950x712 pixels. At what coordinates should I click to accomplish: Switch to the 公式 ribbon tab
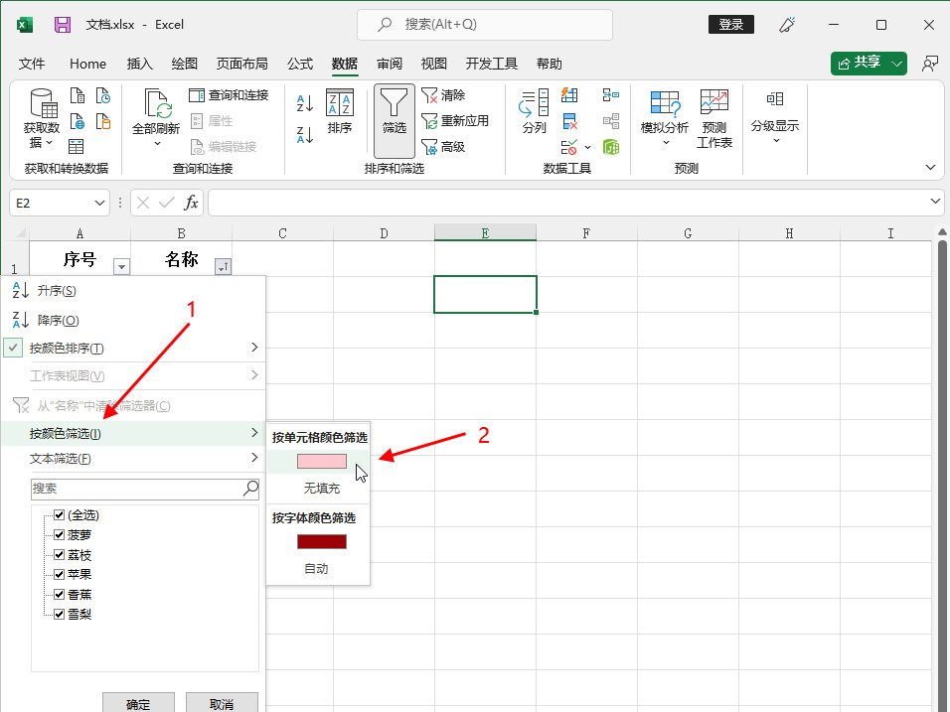point(300,64)
